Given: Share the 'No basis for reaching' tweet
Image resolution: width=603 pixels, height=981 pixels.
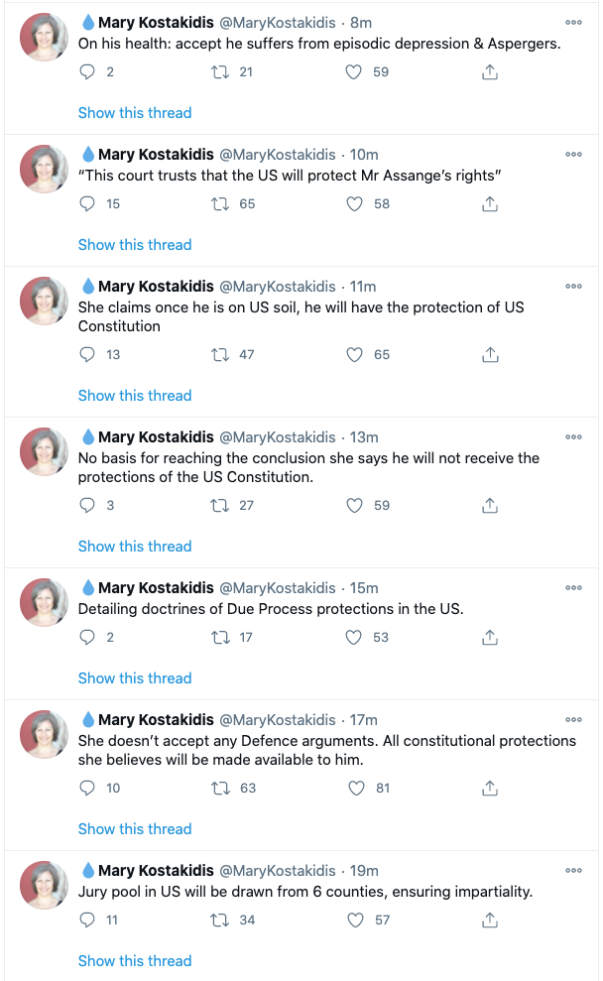Looking at the screenshot, I should tap(490, 506).
